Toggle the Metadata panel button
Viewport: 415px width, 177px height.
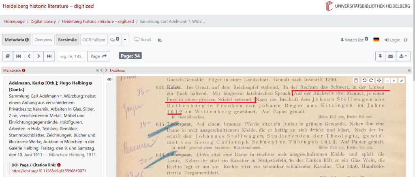click(16, 40)
